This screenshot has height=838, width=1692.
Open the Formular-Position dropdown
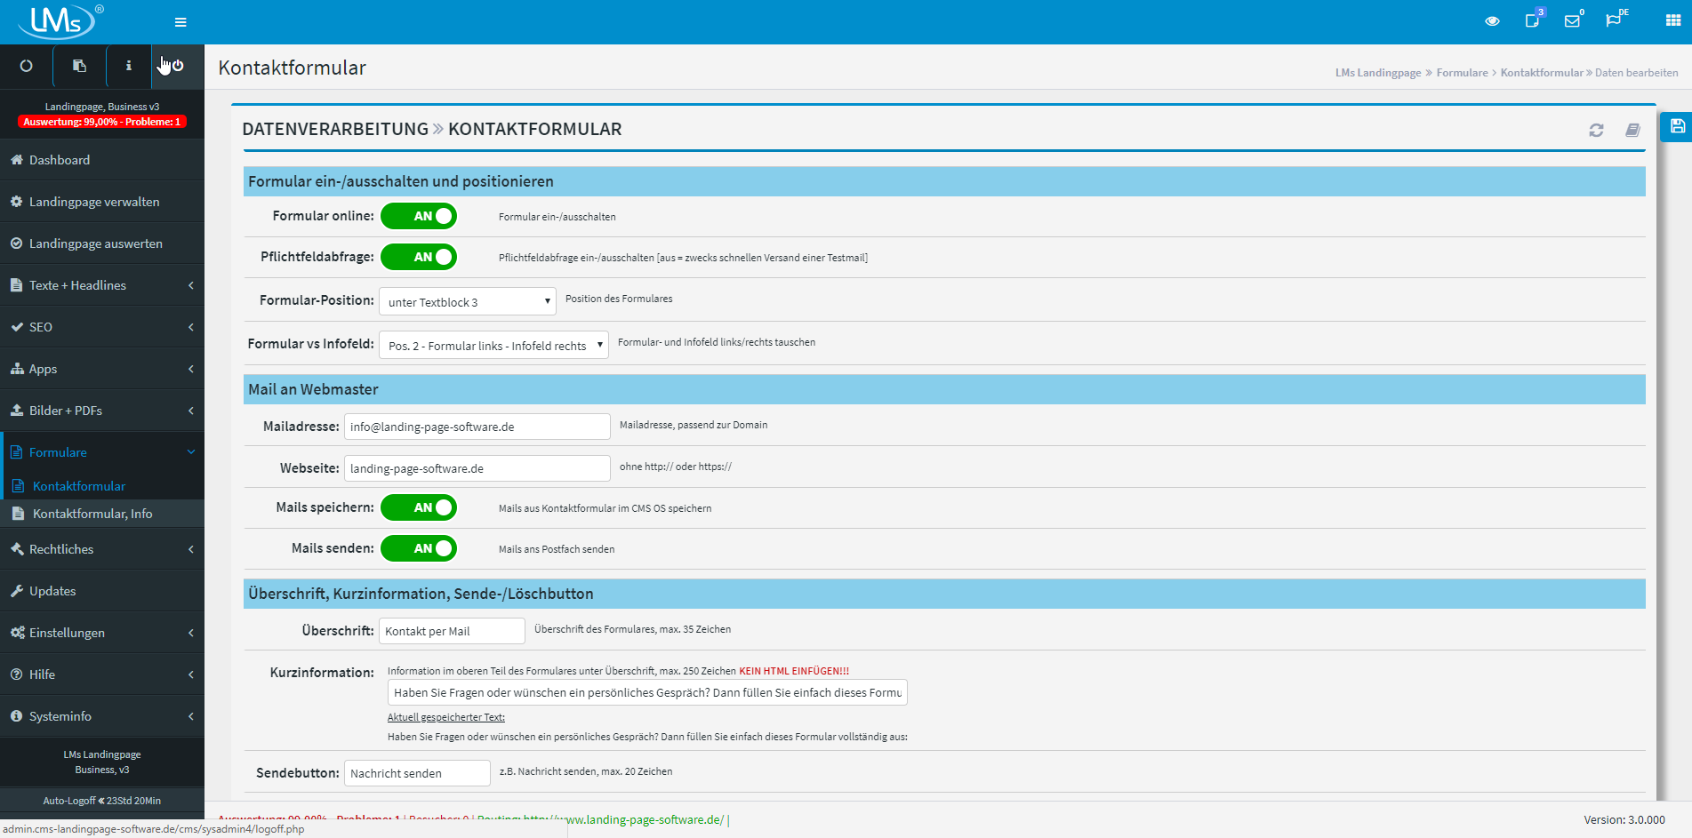pos(467,301)
